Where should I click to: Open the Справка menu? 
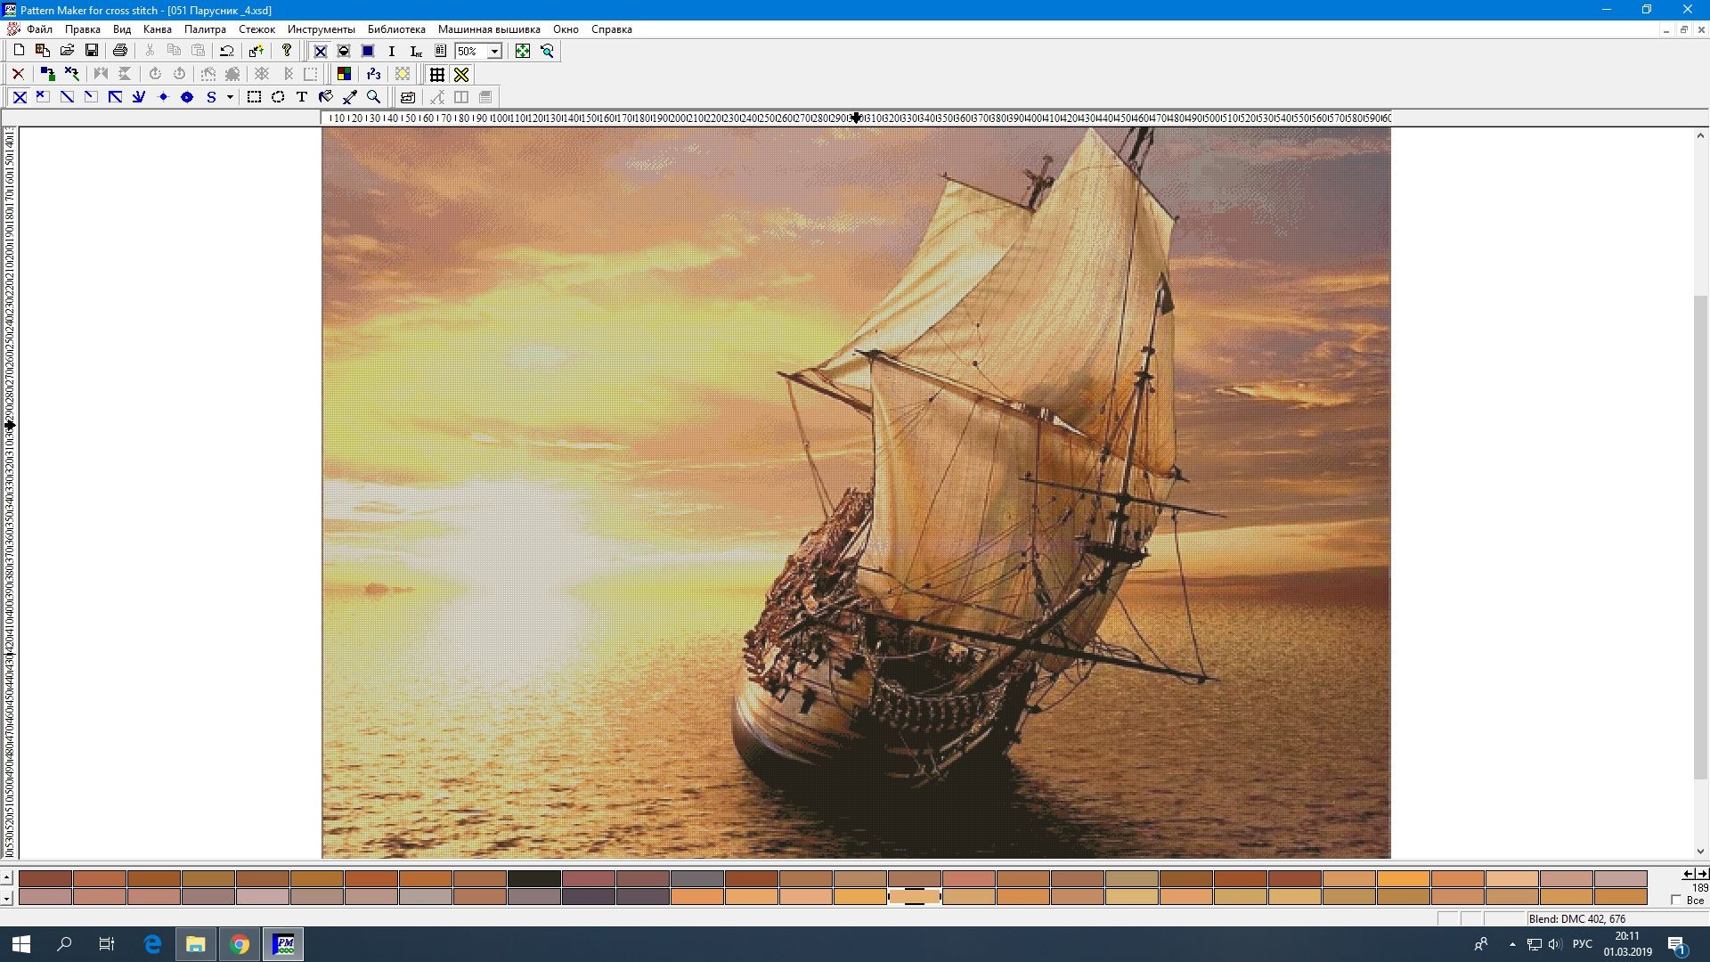tap(611, 29)
